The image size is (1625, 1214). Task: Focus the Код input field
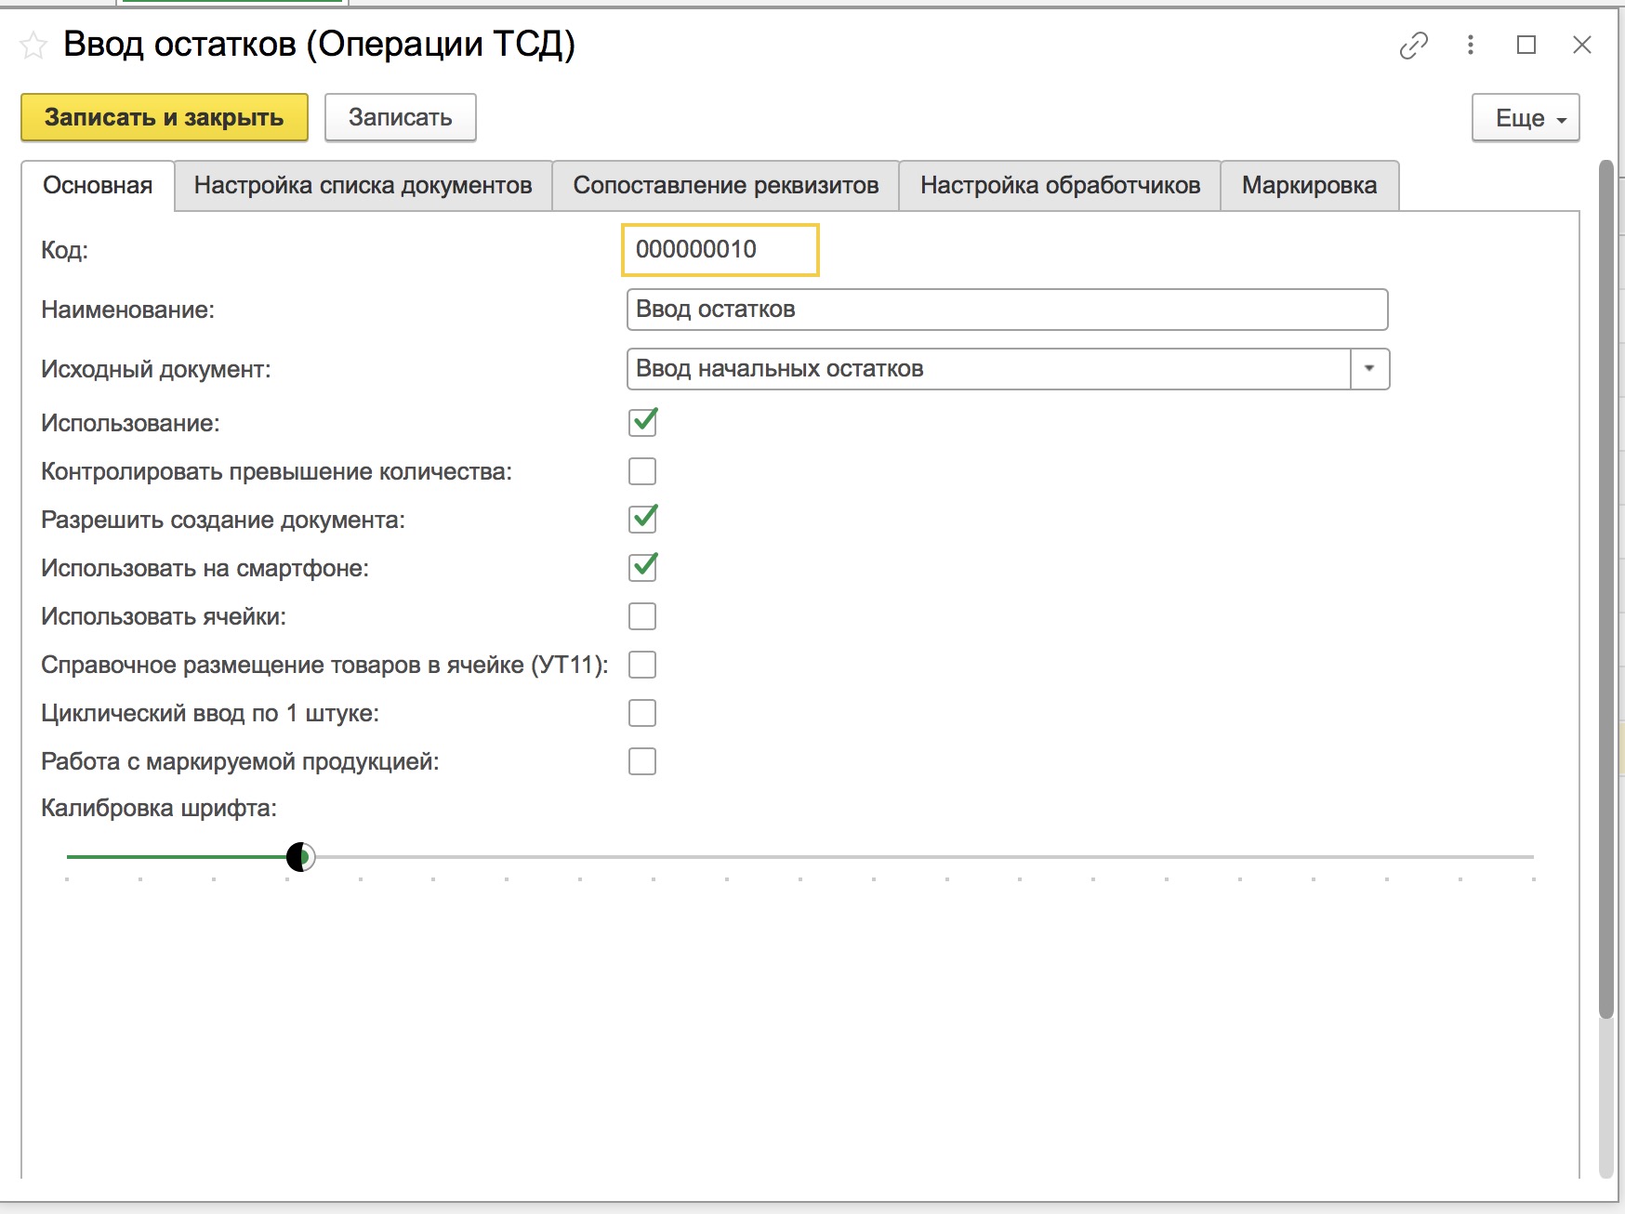(x=720, y=249)
